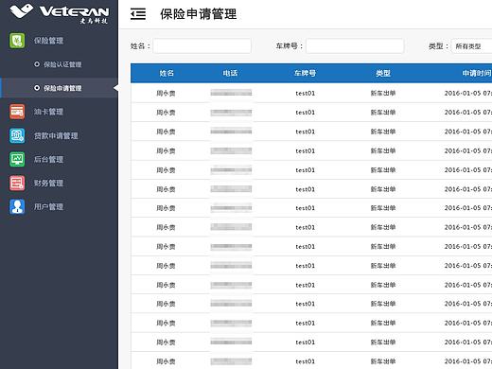Go to 保险认证管理 submenu
Screen dimensions: 492x369
tap(62, 64)
